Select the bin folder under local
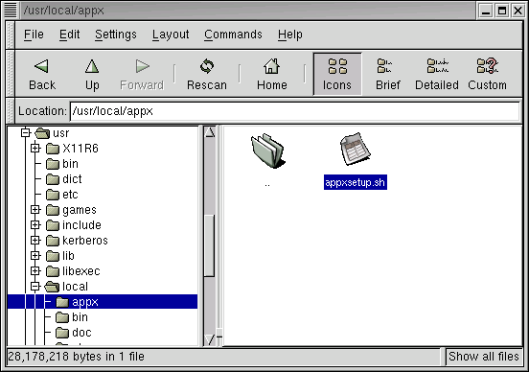The image size is (529, 372). click(x=62, y=317)
